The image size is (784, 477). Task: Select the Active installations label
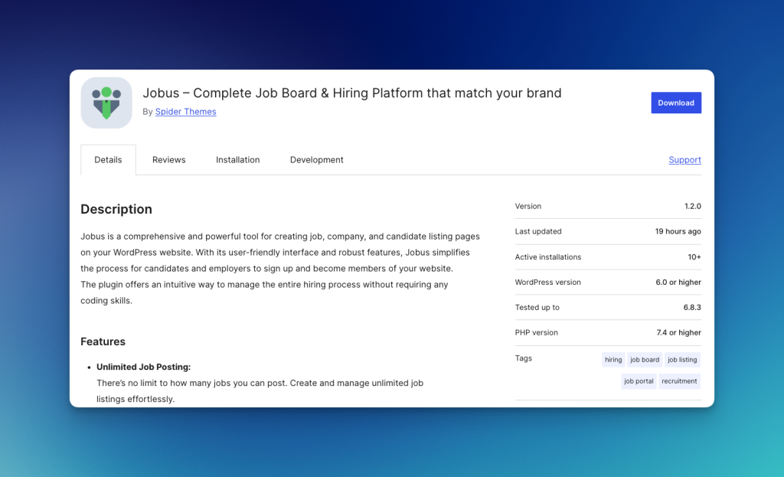[548, 257]
